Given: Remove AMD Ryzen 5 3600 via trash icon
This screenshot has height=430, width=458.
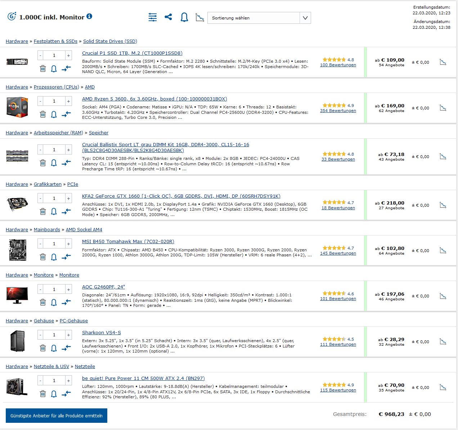Looking at the screenshot, I should coord(43,114).
